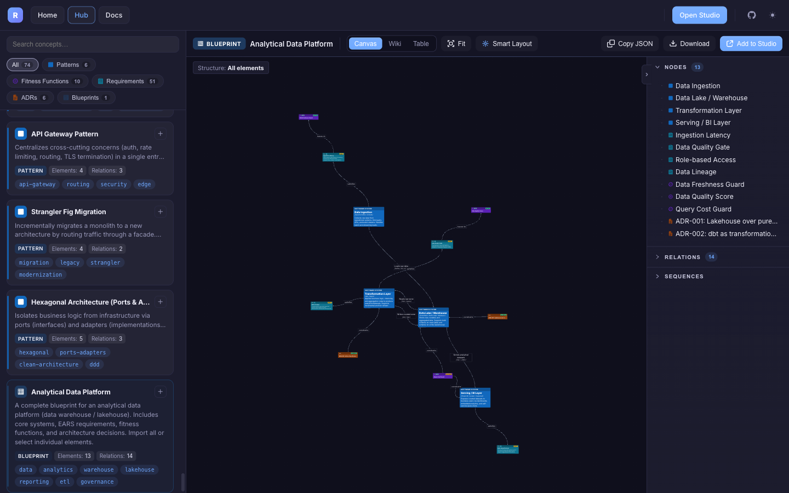Switch to the Table tab
The height and width of the screenshot is (493, 789).
tap(421, 44)
